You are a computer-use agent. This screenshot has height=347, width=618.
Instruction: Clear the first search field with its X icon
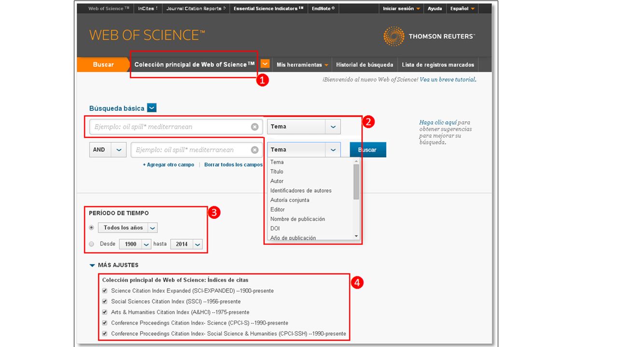(255, 127)
